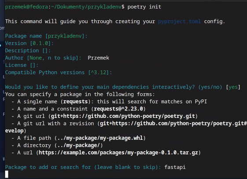The height and width of the screenshot is (179, 247).
Task: Click the 'License []:' prompt line
Action: click(x=22, y=65)
